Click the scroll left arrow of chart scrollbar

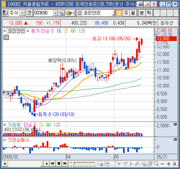[x=5, y=164]
